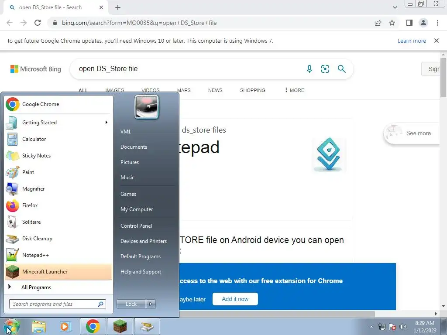Click the taskbar clock and date
Viewport: 447px width, 335px height.
pyautogui.click(x=425, y=327)
